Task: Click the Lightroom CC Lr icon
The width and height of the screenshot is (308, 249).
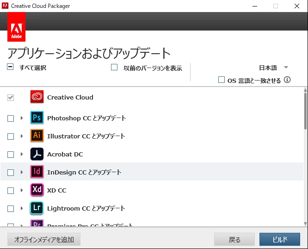Action: (37, 208)
